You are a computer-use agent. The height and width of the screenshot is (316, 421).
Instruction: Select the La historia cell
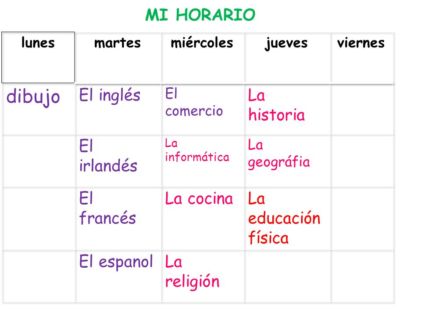287,109
